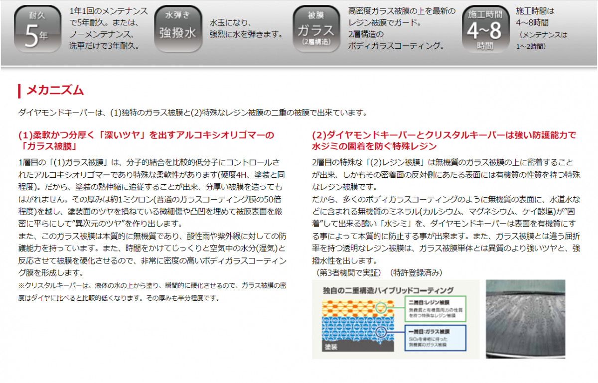Click the 二層目:レジン被膜 green label box

pyautogui.click(x=437, y=308)
